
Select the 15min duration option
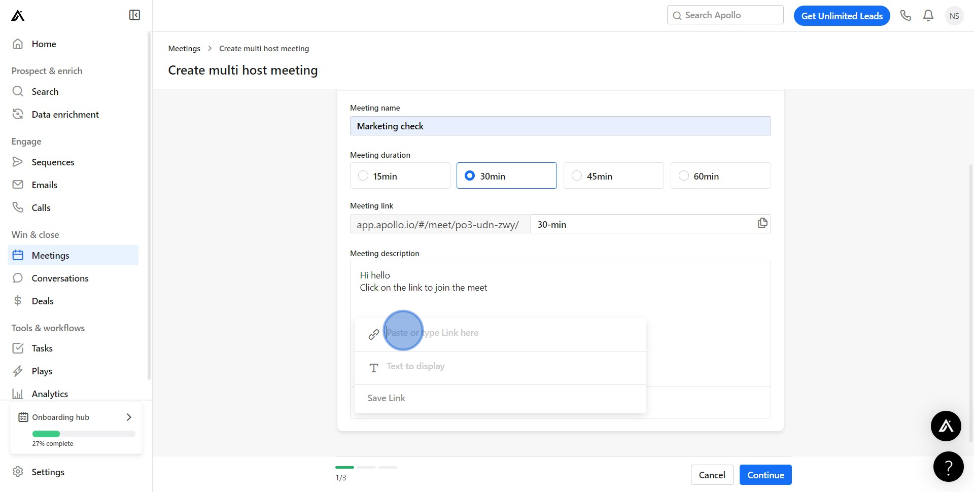(400, 175)
